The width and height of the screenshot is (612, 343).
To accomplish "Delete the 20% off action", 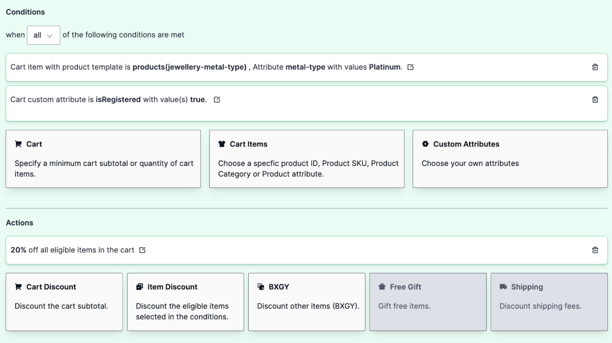I will 595,250.
